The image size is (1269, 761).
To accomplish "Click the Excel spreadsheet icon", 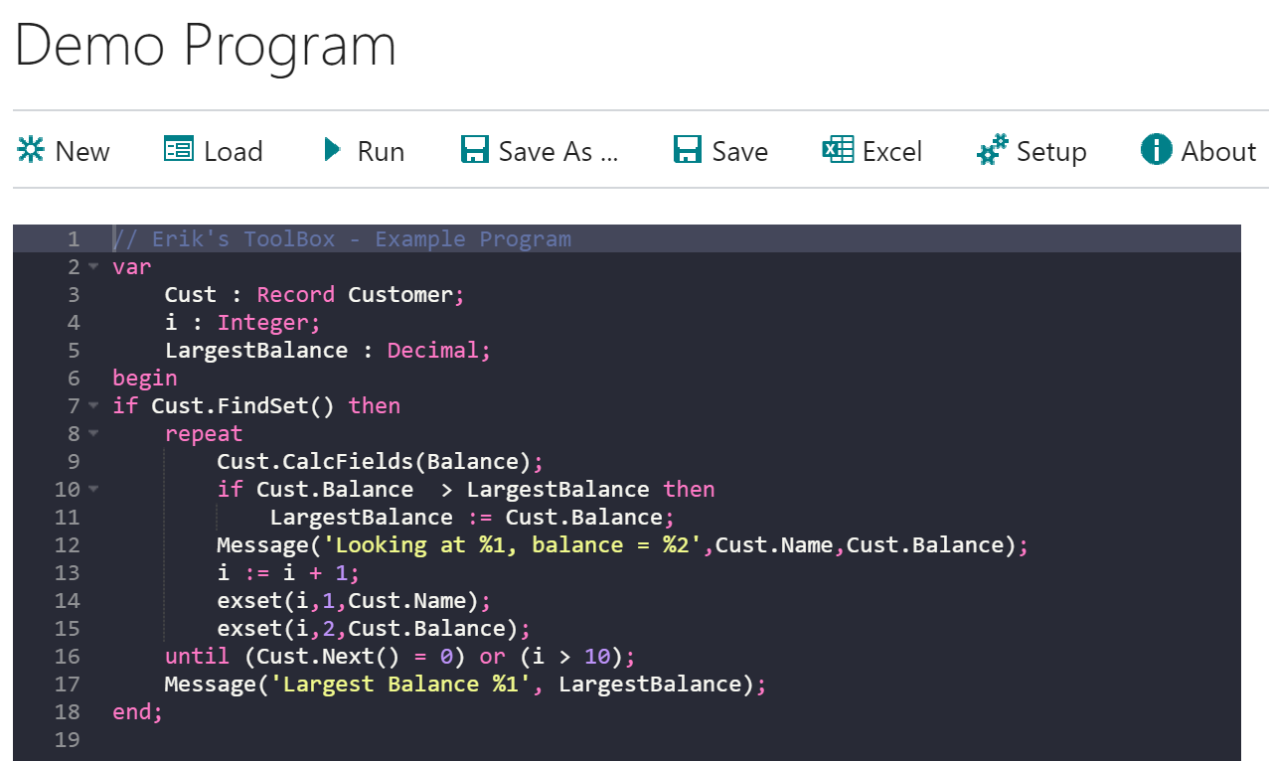I will [838, 150].
